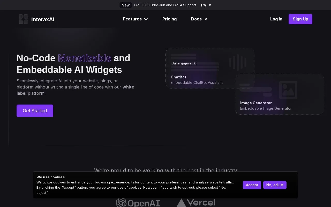Click the Try link in the announcement bar

tap(206, 5)
